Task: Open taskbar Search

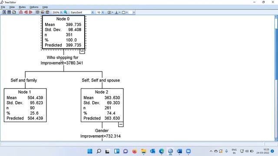Action: (99, 151)
